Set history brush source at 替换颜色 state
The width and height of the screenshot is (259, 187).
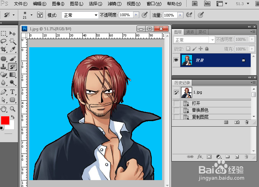tap(177, 110)
